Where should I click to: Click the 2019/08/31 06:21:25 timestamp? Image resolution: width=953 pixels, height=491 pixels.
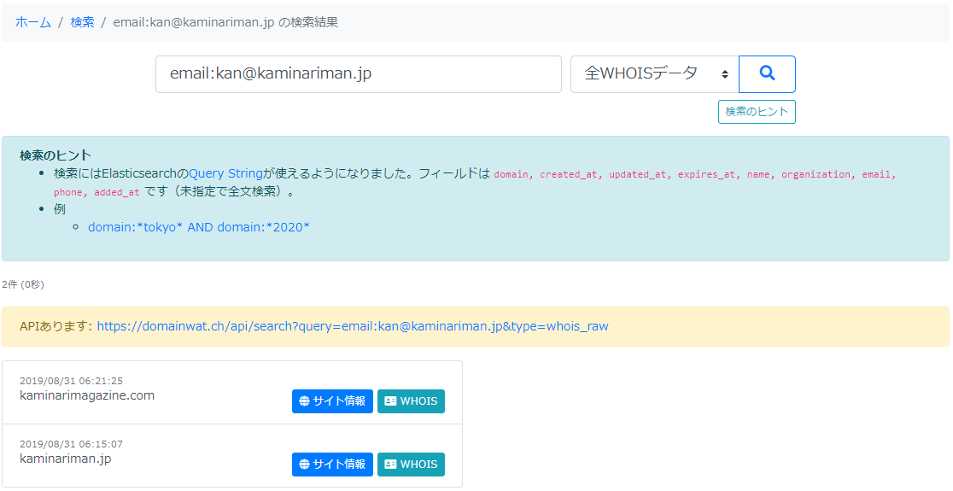tap(71, 381)
